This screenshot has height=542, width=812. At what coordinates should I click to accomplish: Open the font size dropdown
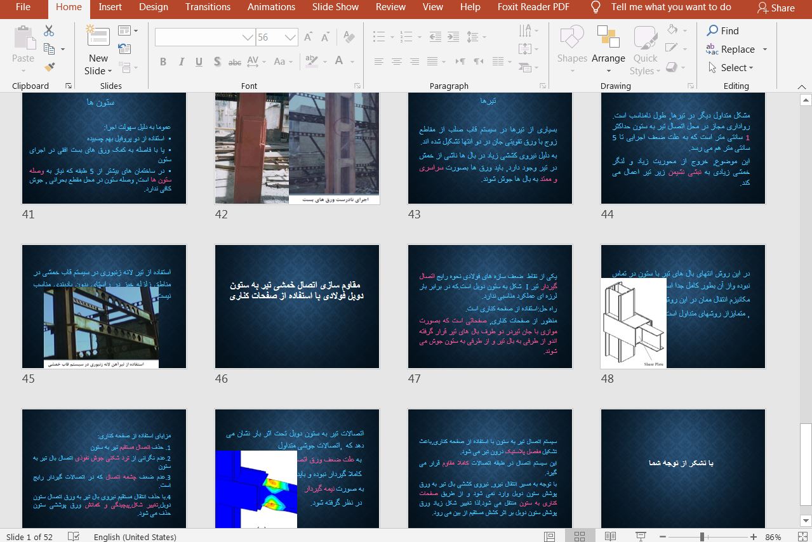pos(291,37)
